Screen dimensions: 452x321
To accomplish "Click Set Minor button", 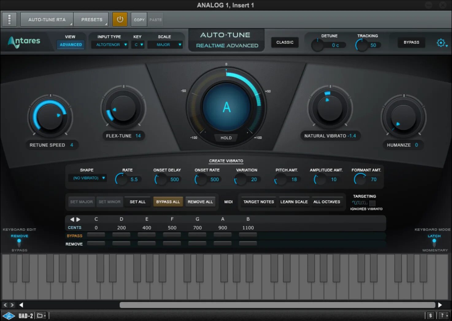I will pyautogui.click(x=110, y=202).
